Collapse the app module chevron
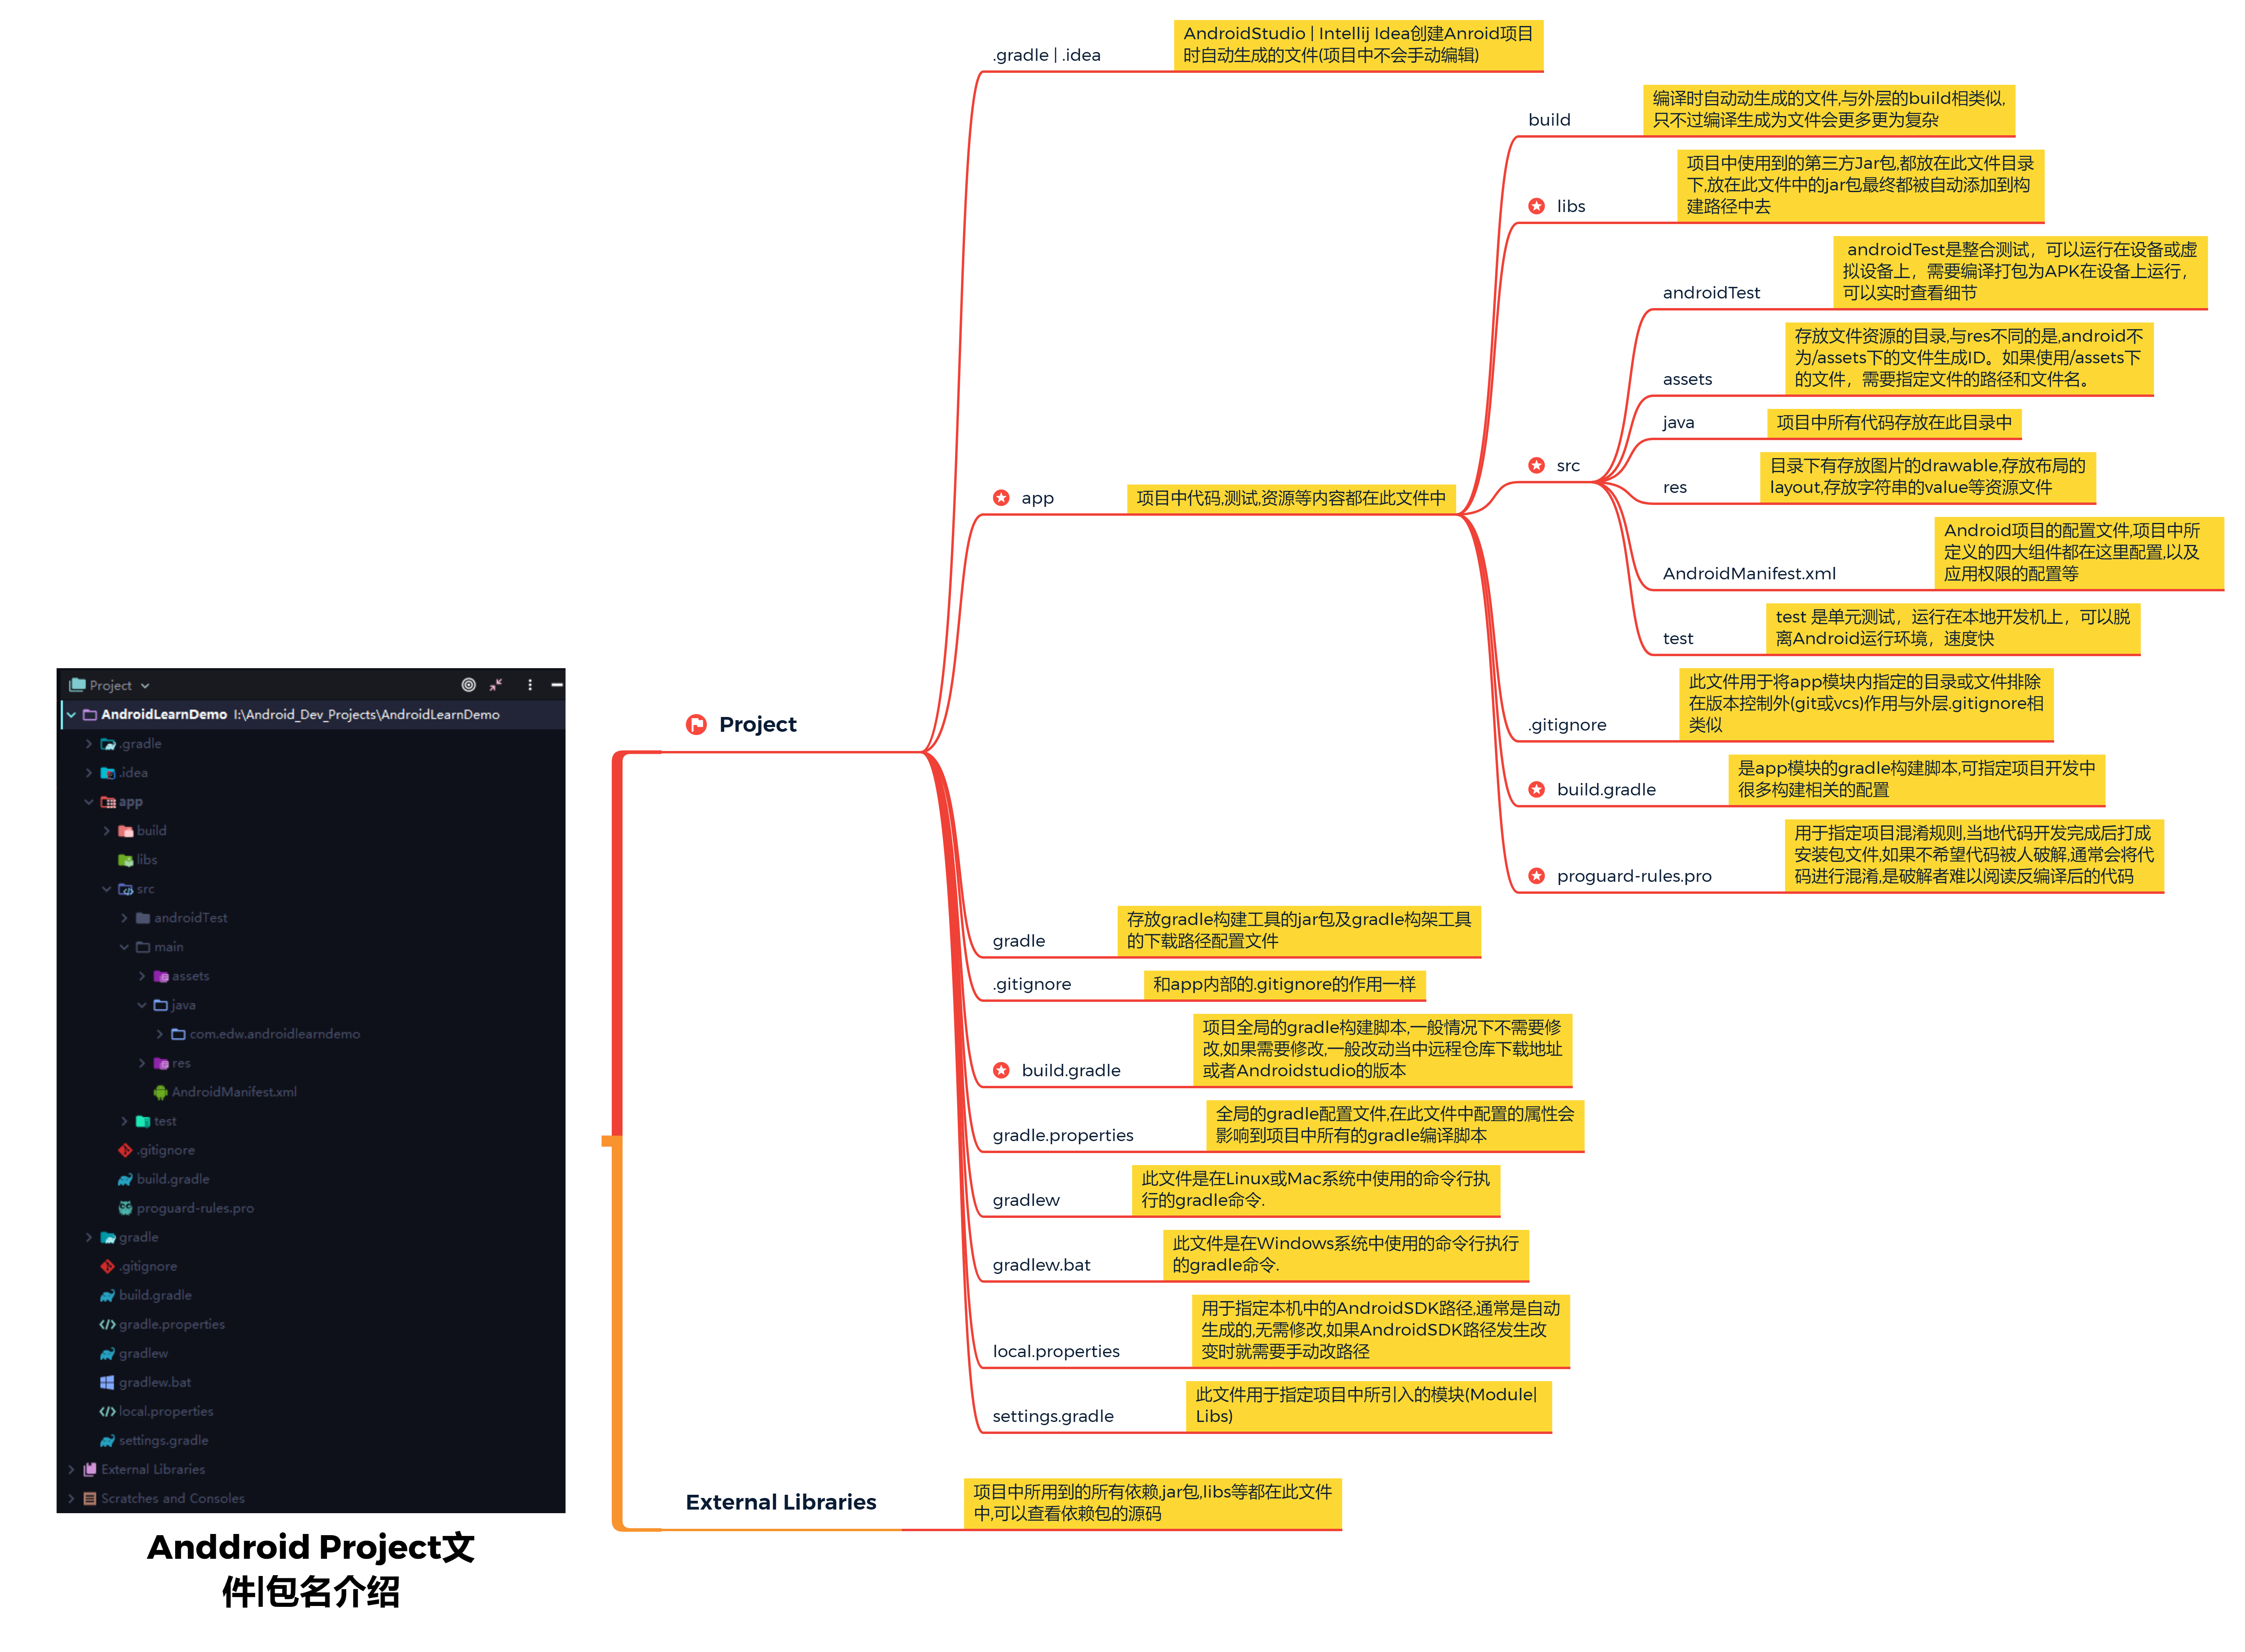This screenshot has height=1652, width=2245. point(89,802)
